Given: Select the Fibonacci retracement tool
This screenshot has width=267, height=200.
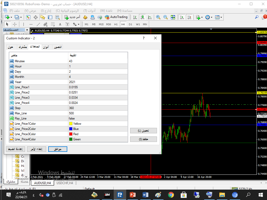Looking at the screenshot, I should (x=53, y=24).
